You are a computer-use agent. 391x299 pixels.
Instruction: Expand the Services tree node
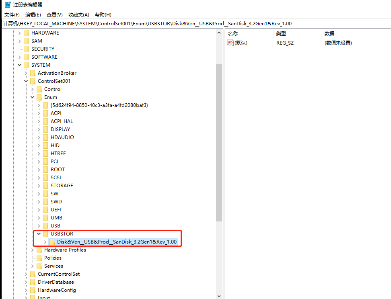coord(33,266)
